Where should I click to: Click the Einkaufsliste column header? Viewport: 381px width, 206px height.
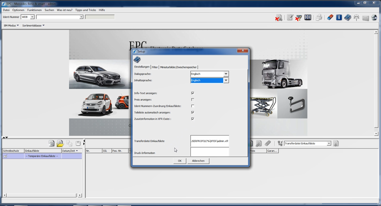click(x=43, y=151)
